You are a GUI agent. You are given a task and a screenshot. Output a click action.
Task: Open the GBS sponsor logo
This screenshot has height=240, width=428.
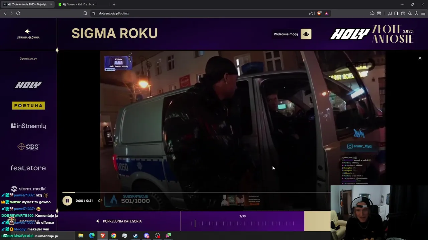(x=28, y=147)
